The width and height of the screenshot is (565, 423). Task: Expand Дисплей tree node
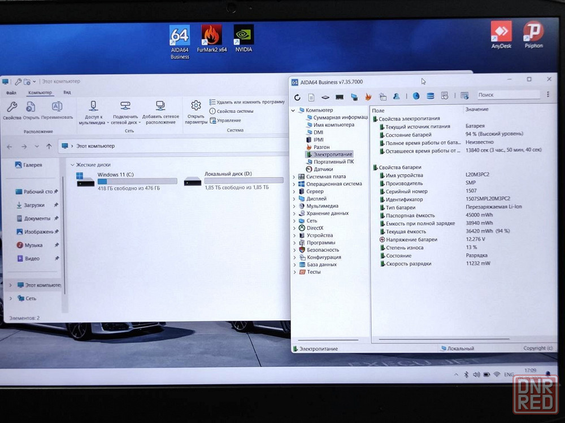click(x=294, y=199)
